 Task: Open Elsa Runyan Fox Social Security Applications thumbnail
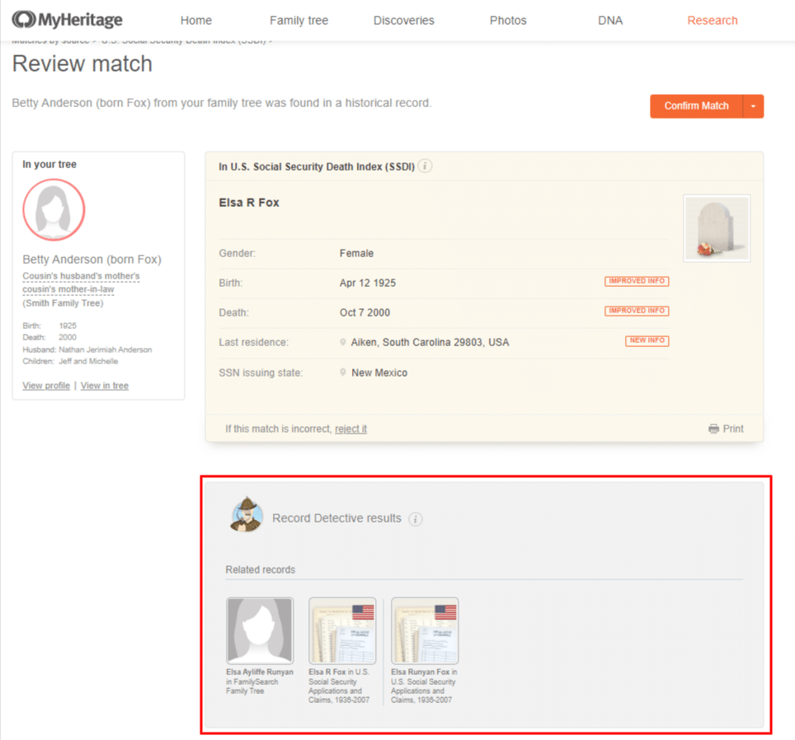click(x=425, y=630)
